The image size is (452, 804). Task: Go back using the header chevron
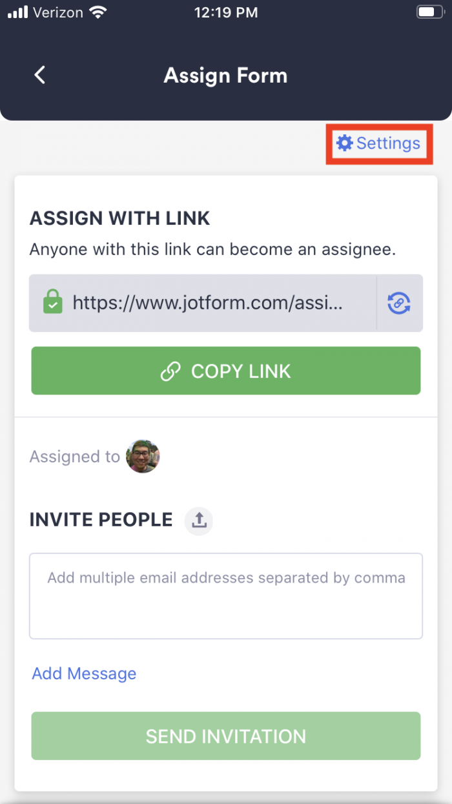(40, 75)
